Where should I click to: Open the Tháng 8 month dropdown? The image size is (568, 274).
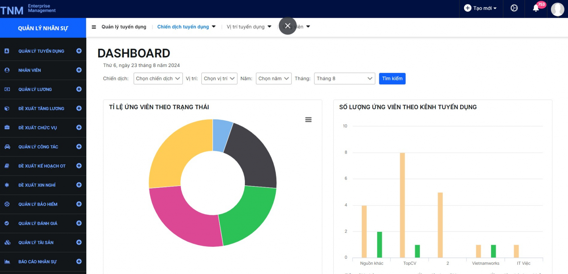pyautogui.click(x=344, y=79)
